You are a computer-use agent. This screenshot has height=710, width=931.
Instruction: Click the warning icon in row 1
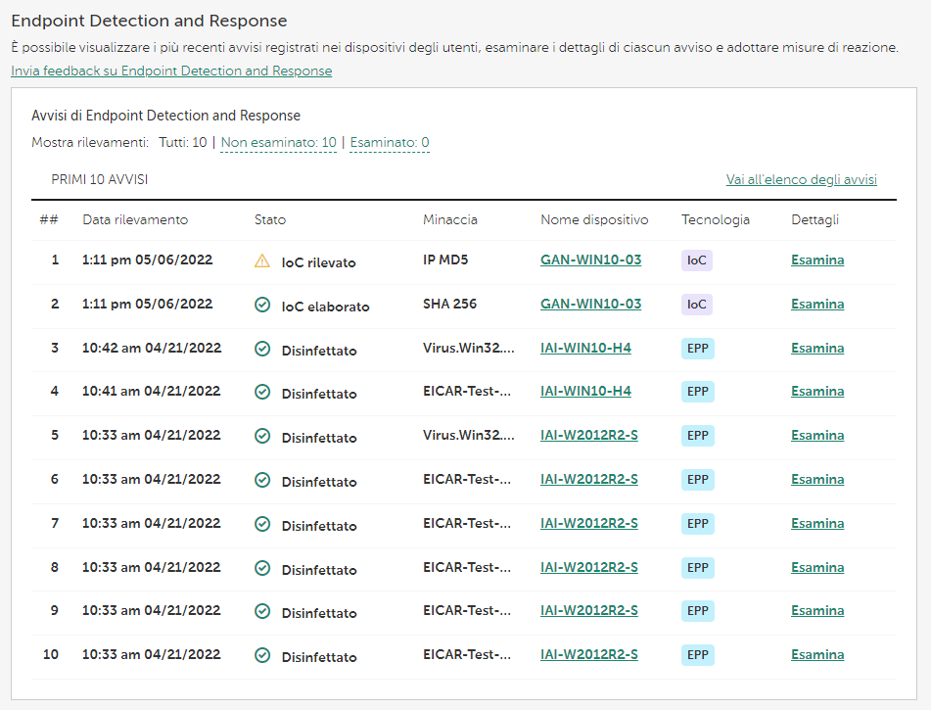261,261
